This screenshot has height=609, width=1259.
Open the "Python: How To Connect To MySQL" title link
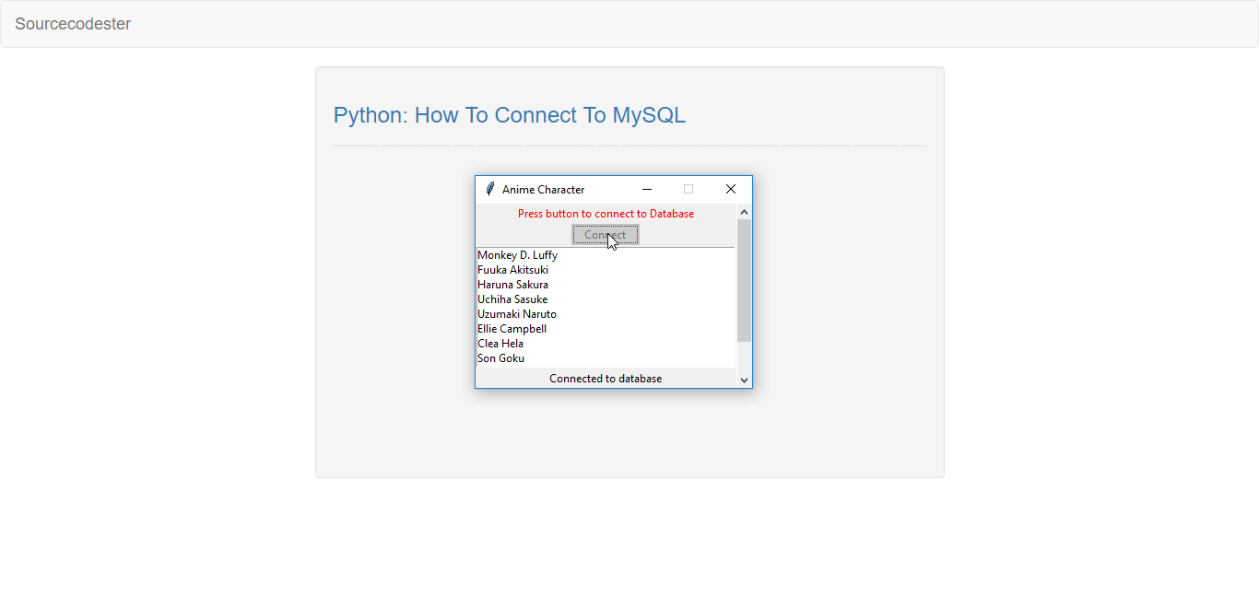click(x=509, y=115)
